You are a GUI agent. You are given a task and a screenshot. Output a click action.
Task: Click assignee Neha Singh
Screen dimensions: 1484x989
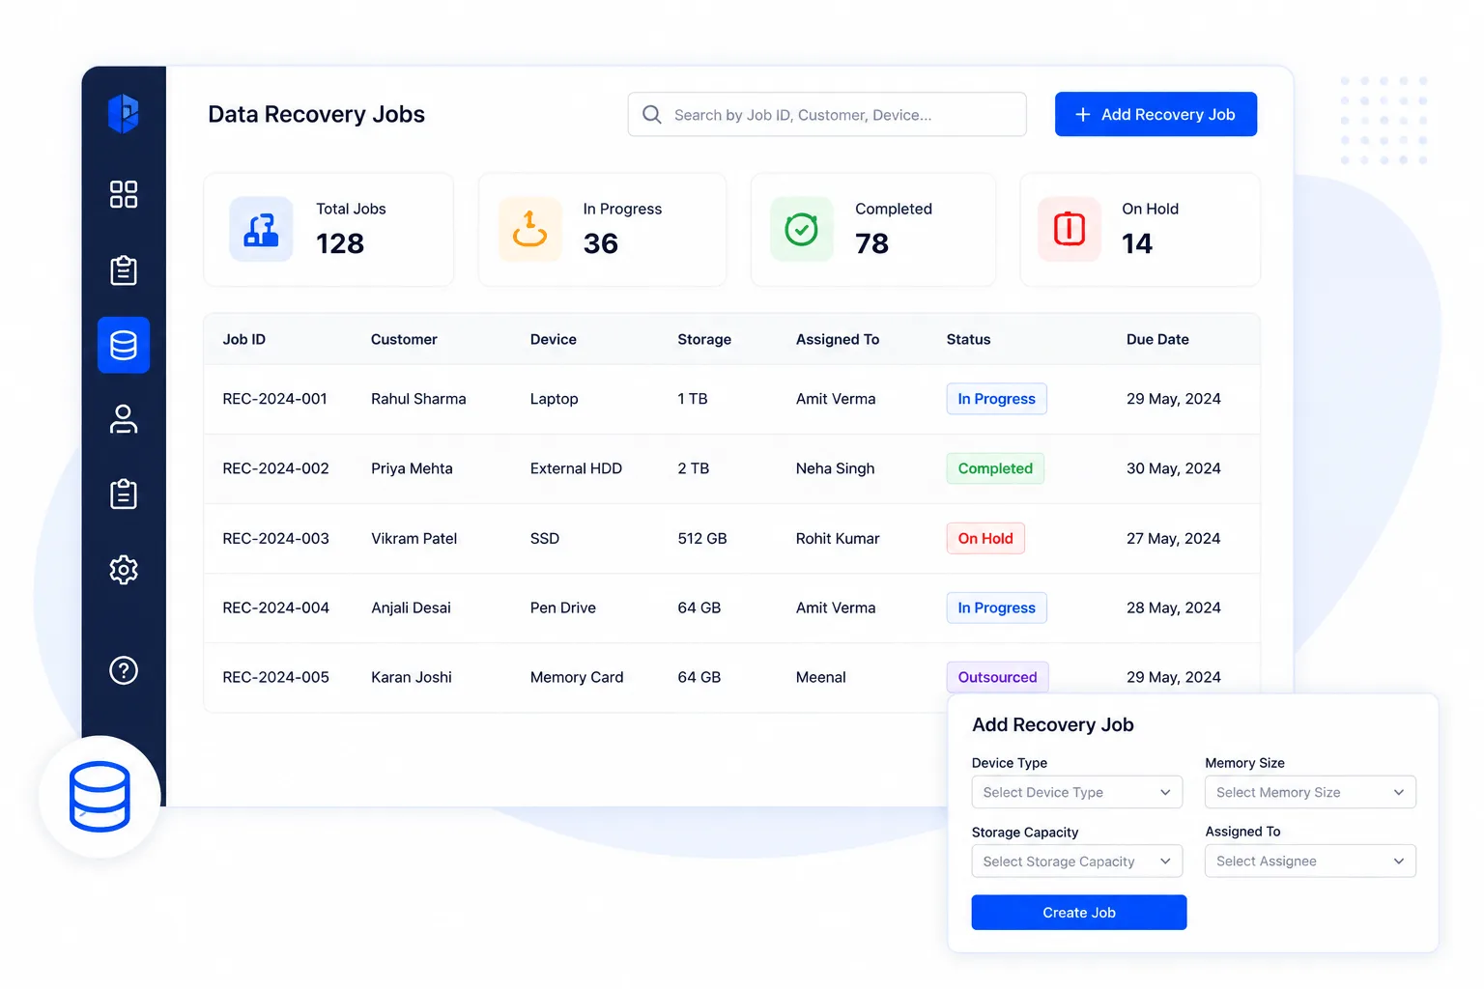(836, 468)
